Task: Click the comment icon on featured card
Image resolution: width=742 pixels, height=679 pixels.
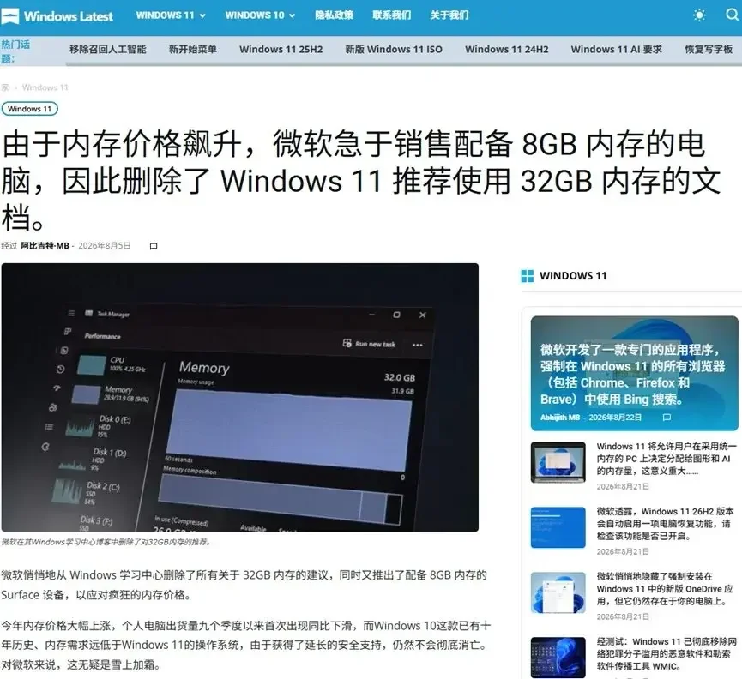Action: (667, 418)
